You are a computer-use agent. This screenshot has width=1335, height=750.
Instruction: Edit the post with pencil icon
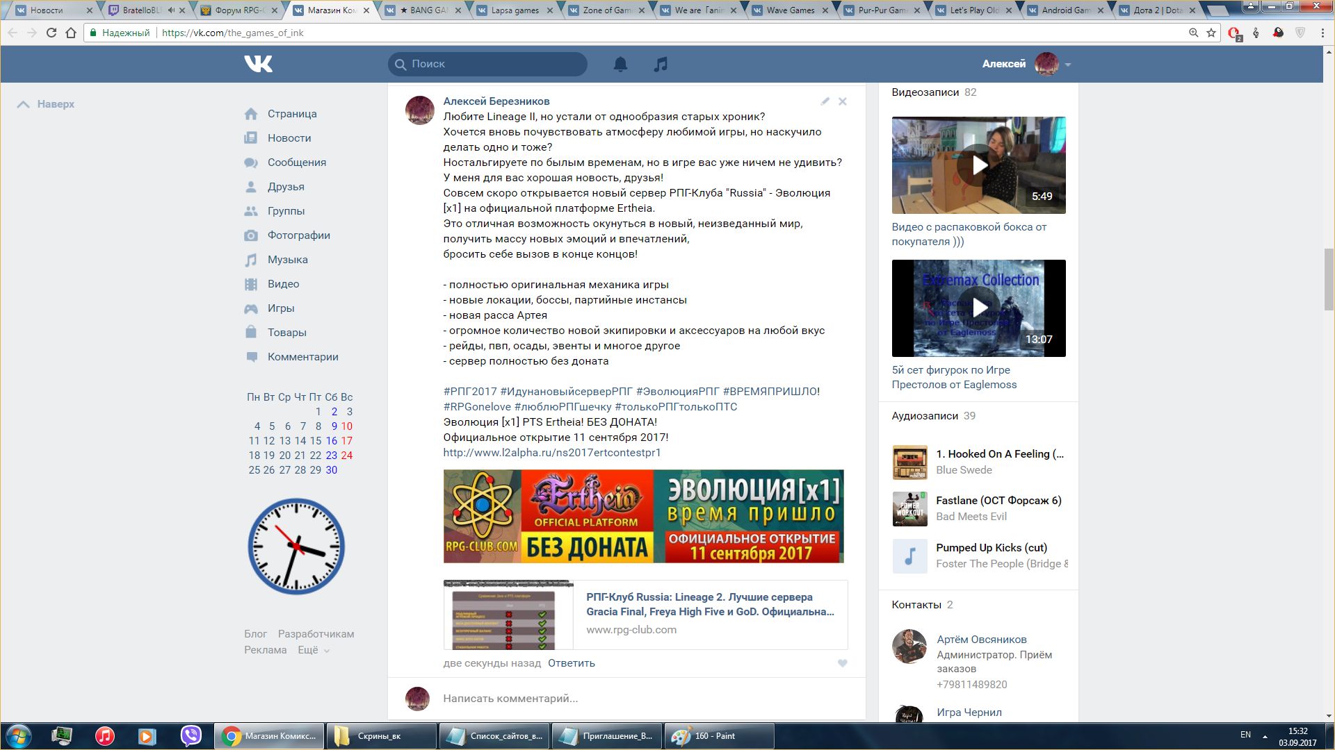pos(825,101)
